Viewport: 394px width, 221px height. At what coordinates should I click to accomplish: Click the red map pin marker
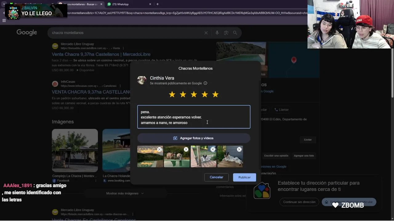[294, 60]
